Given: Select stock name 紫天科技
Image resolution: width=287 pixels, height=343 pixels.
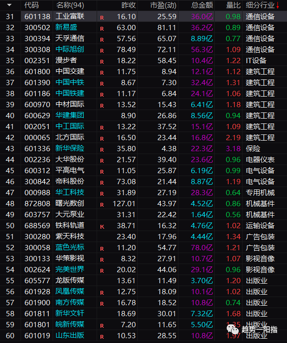Looking at the screenshot, I should [x=70, y=236].
